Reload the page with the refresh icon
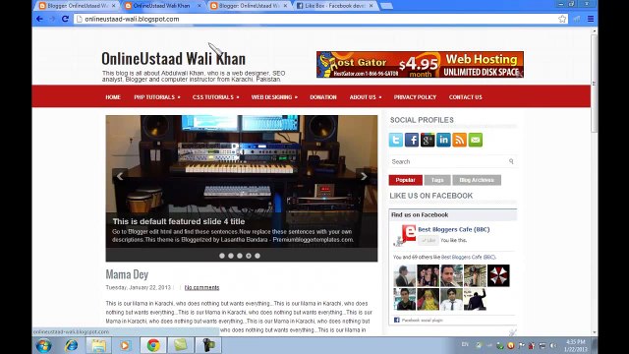 point(65,19)
